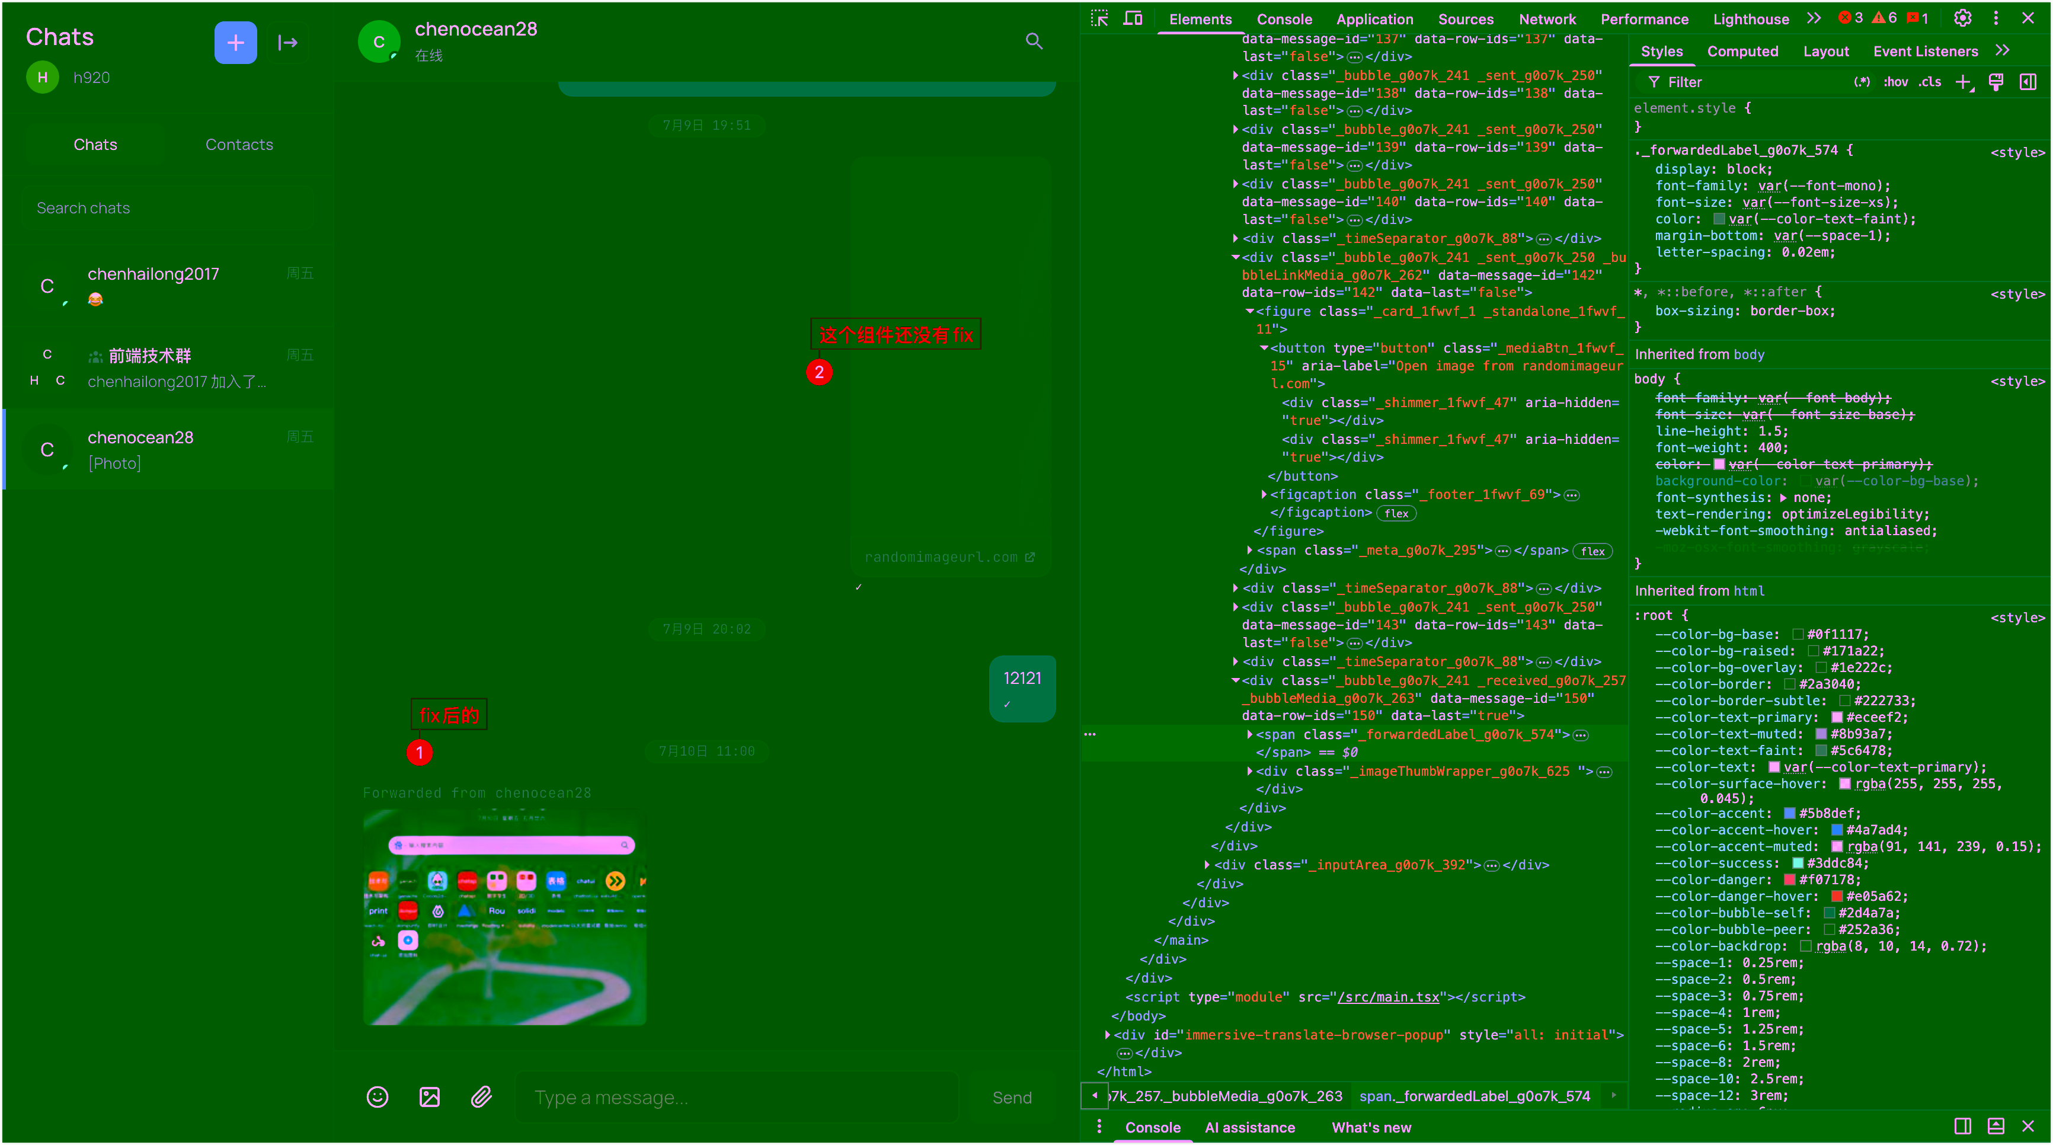2053x1145 pixels.
Task: Open the Event Listeners tab
Action: coord(1925,51)
